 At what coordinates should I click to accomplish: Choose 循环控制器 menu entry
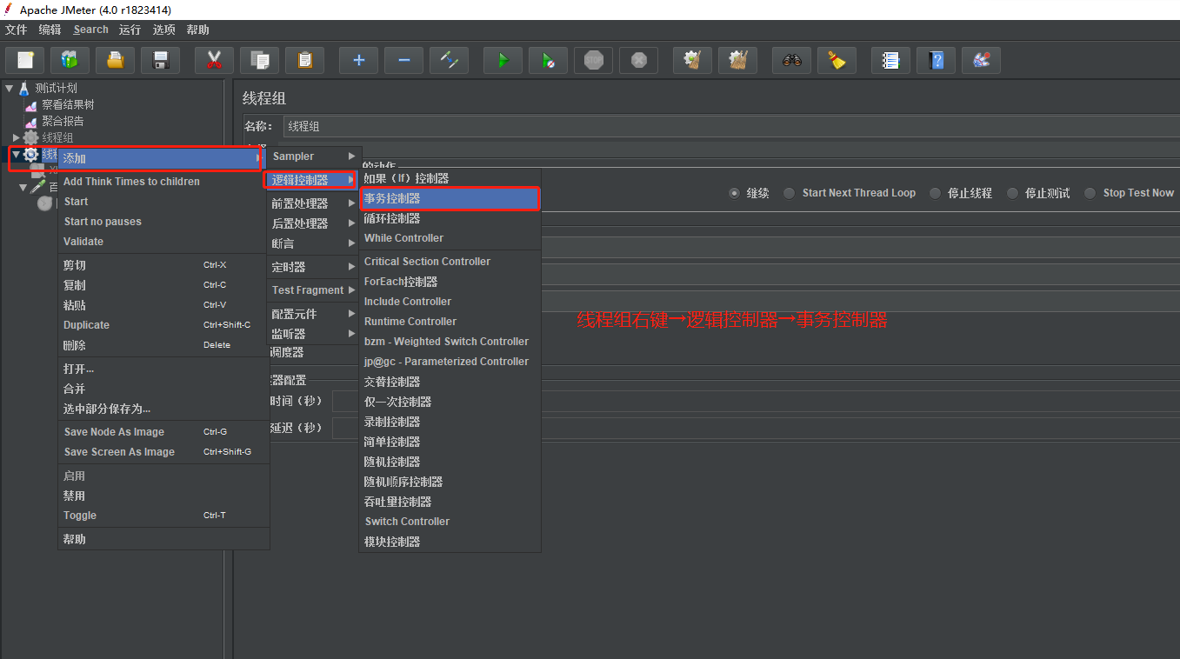pos(450,218)
